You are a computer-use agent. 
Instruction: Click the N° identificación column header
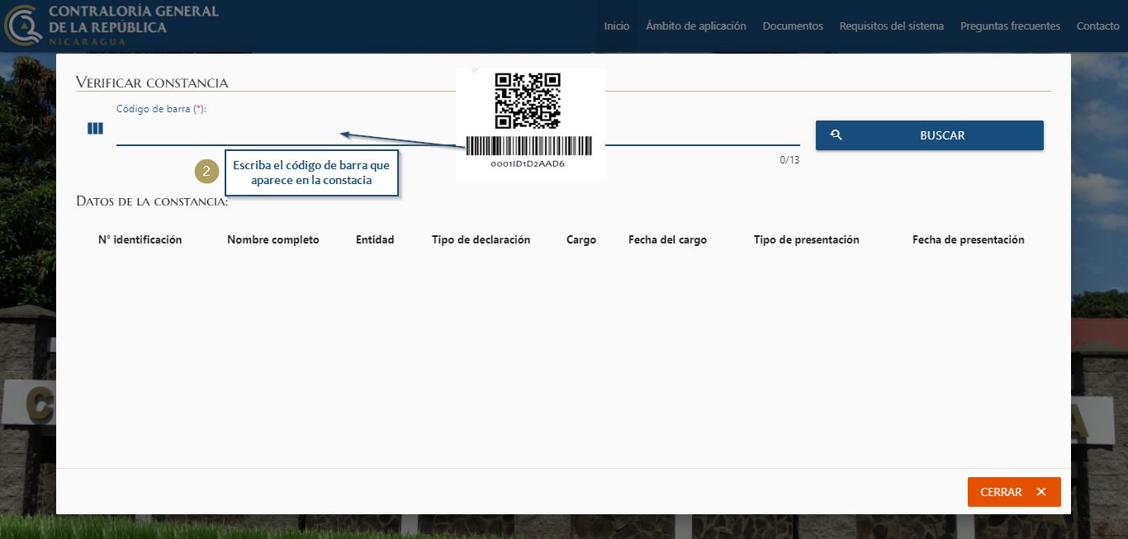point(140,239)
